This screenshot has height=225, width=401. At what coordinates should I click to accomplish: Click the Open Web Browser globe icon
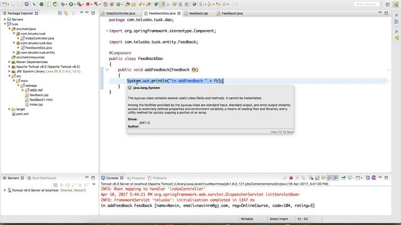tap(194, 4)
